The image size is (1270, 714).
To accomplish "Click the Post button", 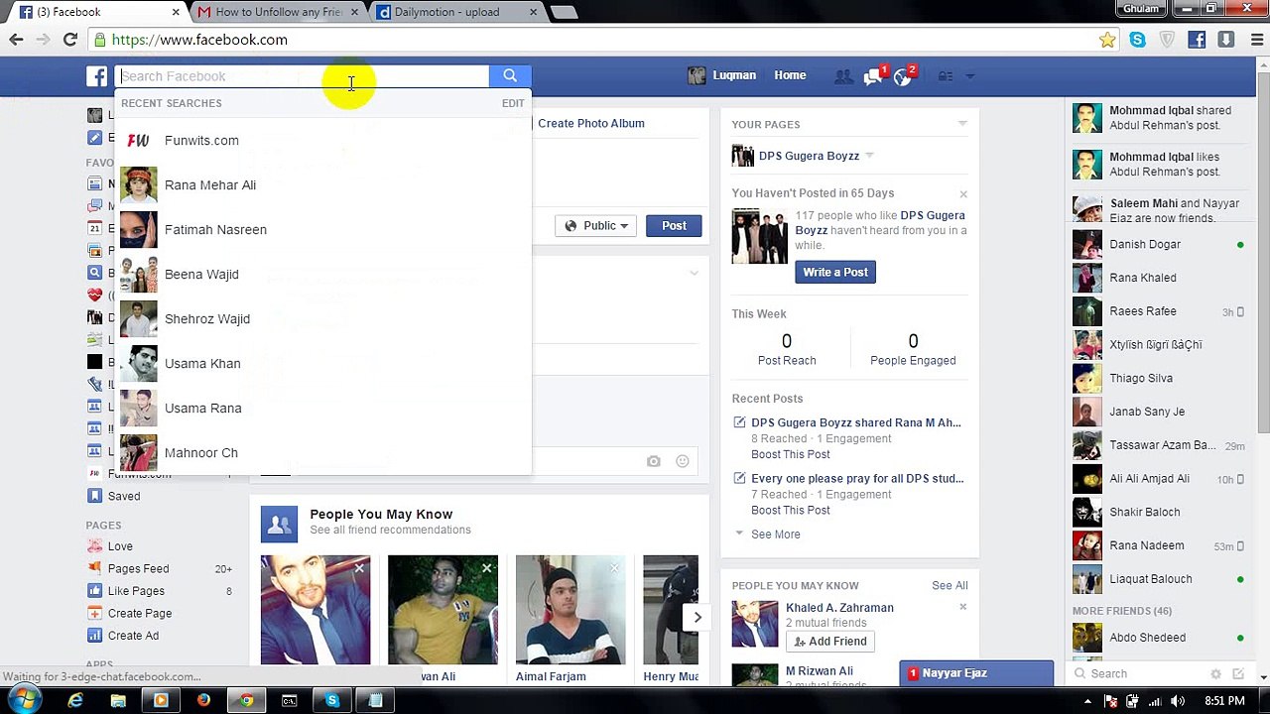I will coord(674,226).
